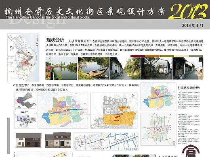Select the single-storey building elevation drawing
Image resolution: width=210 pixels, height=157 pixels.
[x=29, y=140]
